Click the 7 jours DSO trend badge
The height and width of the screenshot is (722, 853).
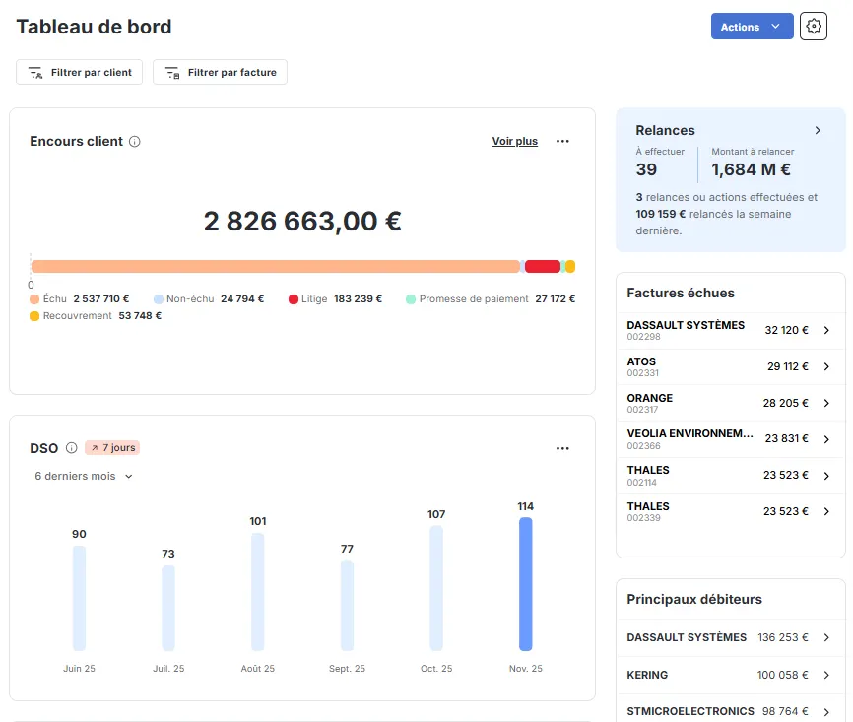coord(111,448)
